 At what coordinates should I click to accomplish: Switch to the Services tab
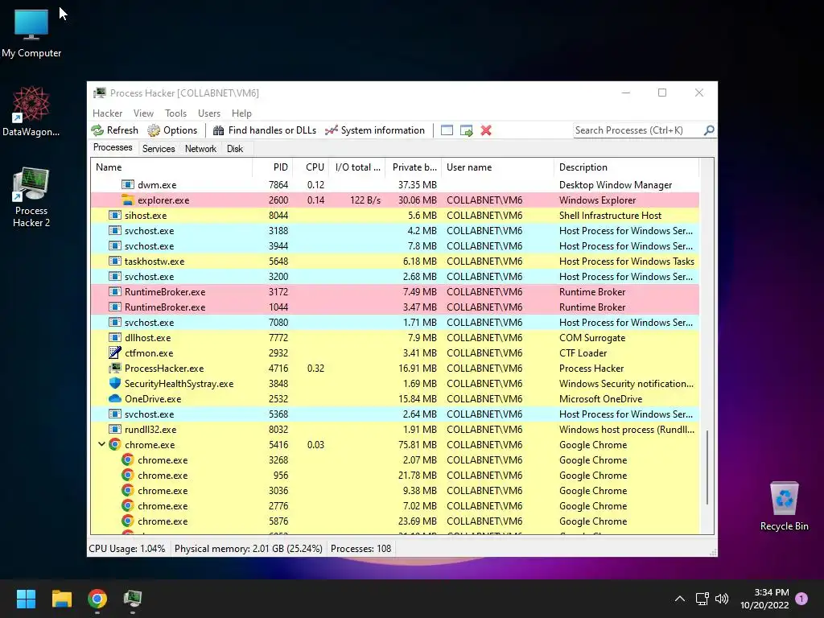[159, 149]
